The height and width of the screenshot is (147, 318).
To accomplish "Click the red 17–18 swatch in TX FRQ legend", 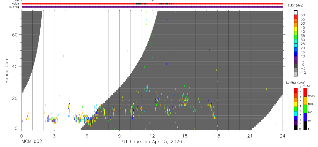I will pyautogui.click(x=296, y=90).
